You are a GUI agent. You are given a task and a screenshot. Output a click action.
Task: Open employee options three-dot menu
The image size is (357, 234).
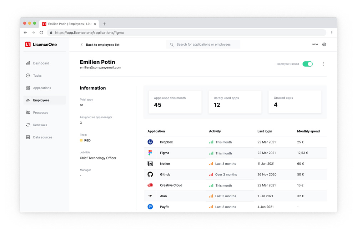[323, 64]
